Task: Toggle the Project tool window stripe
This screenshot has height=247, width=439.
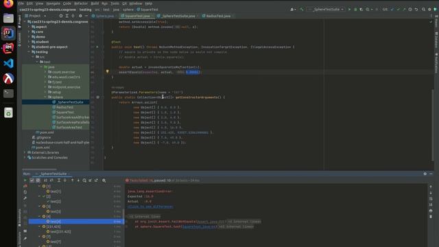Action: [x=19, y=21]
